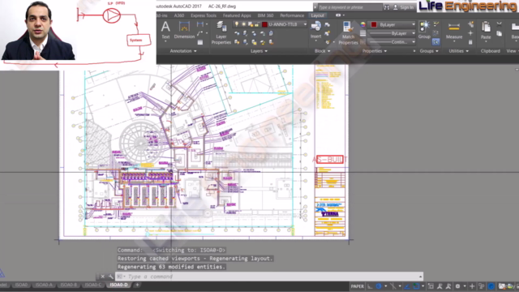Switch to the Performance ribbon tab
The height and width of the screenshot is (292, 519).
[292, 15]
